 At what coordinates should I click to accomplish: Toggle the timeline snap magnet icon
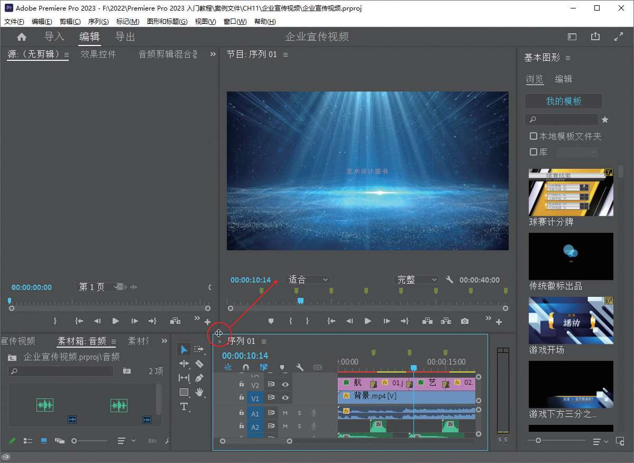(x=245, y=367)
